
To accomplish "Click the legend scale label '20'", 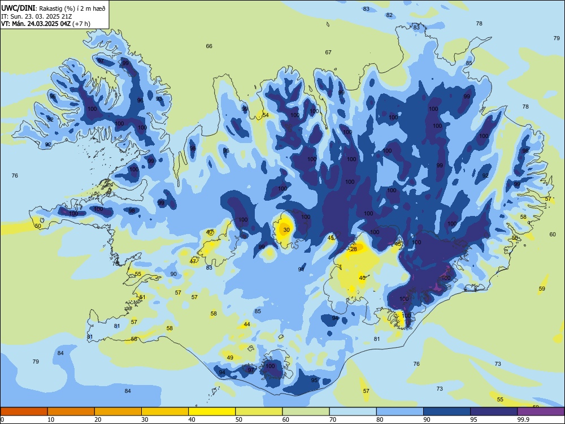I will pos(98,419).
